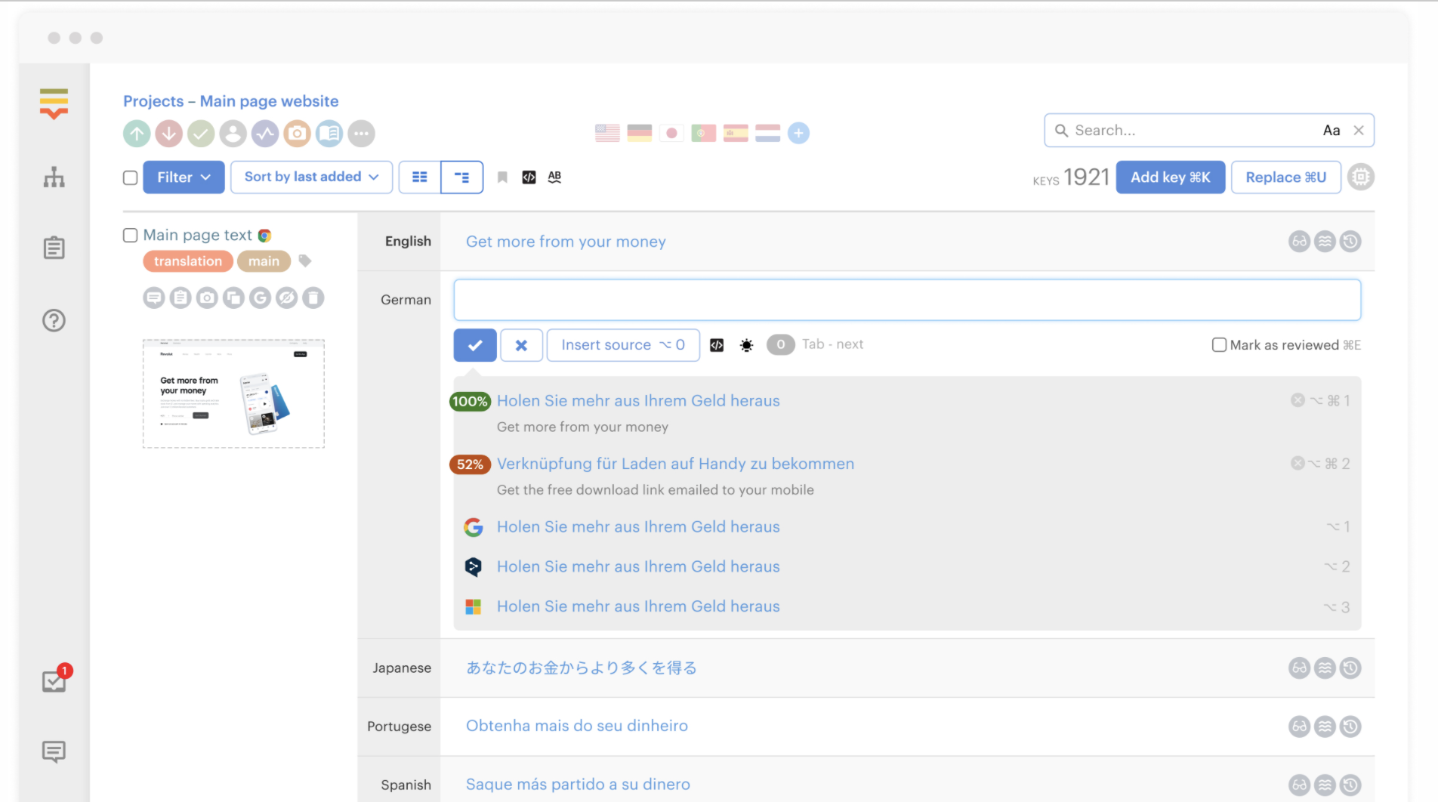The height and width of the screenshot is (802, 1438).
Task: Open the contributors person icon
Action: click(233, 134)
